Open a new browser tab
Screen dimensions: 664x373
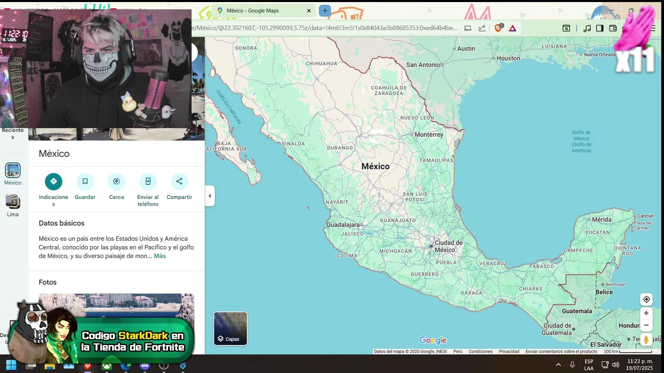[x=325, y=10]
